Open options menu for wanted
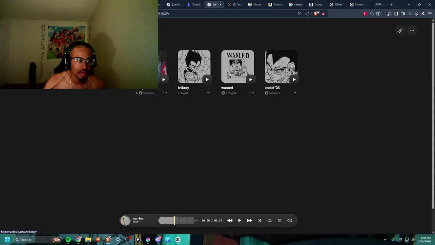The height and width of the screenshot is (245, 435). tap(252, 93)
